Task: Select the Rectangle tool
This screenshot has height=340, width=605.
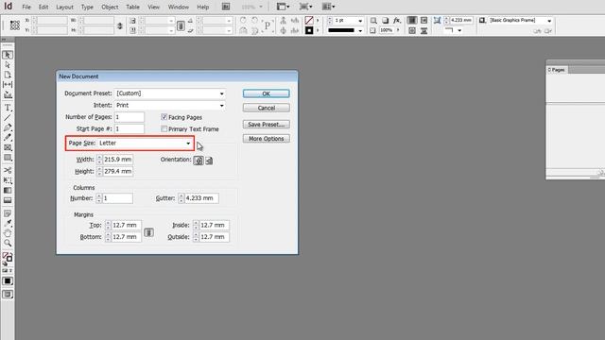Action: (x=8, y=158)
